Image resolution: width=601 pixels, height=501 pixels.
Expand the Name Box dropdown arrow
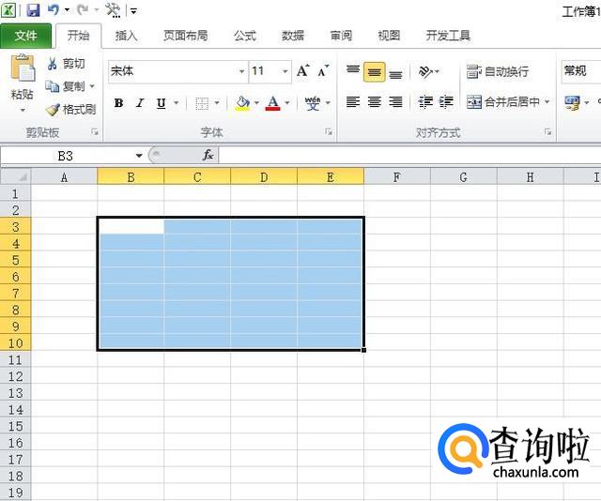(x=139, y=156)
